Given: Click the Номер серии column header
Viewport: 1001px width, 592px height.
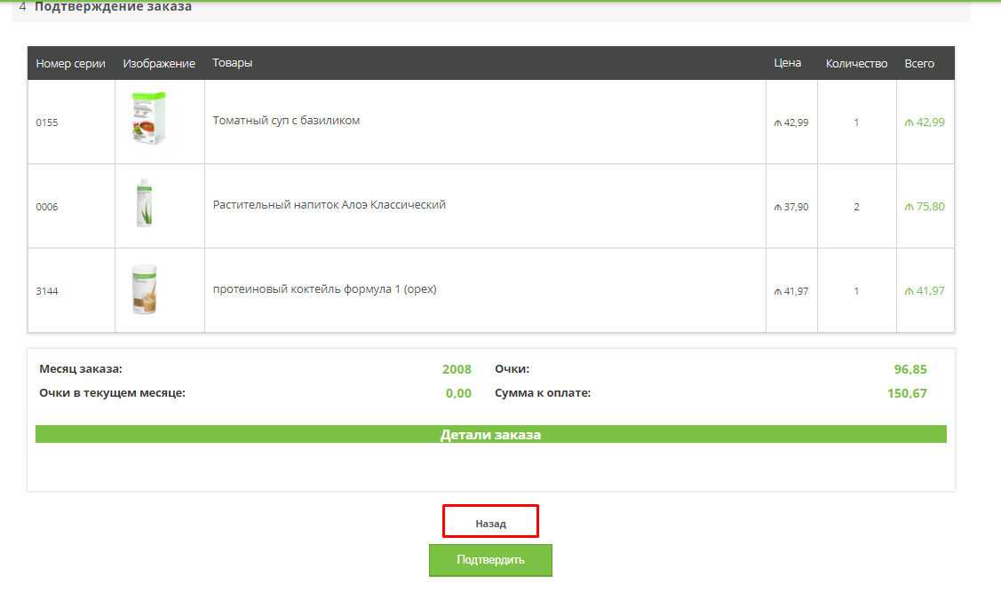Looking at the screenshot, I should pyautogui.click(x=70, y=64).
